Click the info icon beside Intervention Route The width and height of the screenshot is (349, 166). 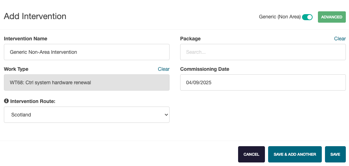[x=6, y=101]
